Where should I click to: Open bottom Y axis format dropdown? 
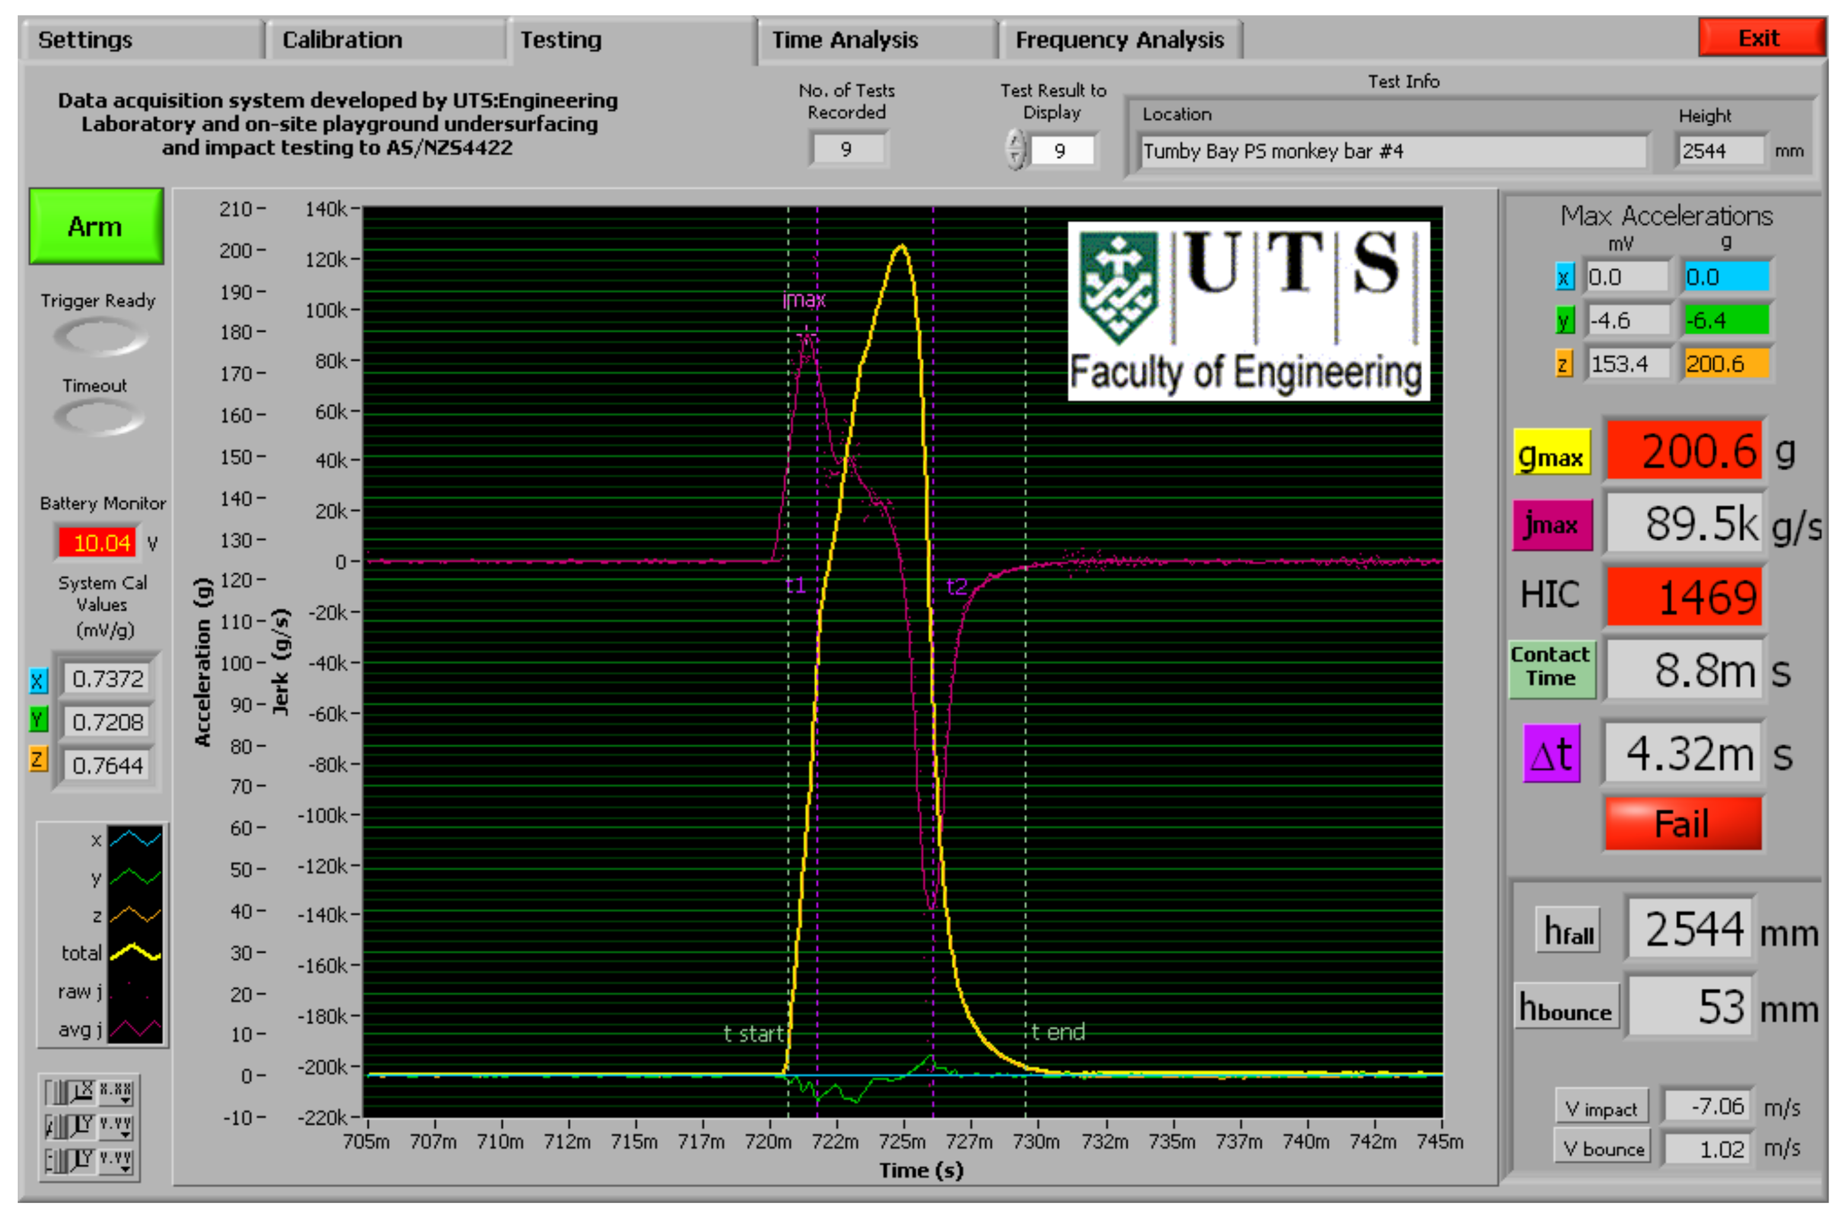tap(116, 1162)
